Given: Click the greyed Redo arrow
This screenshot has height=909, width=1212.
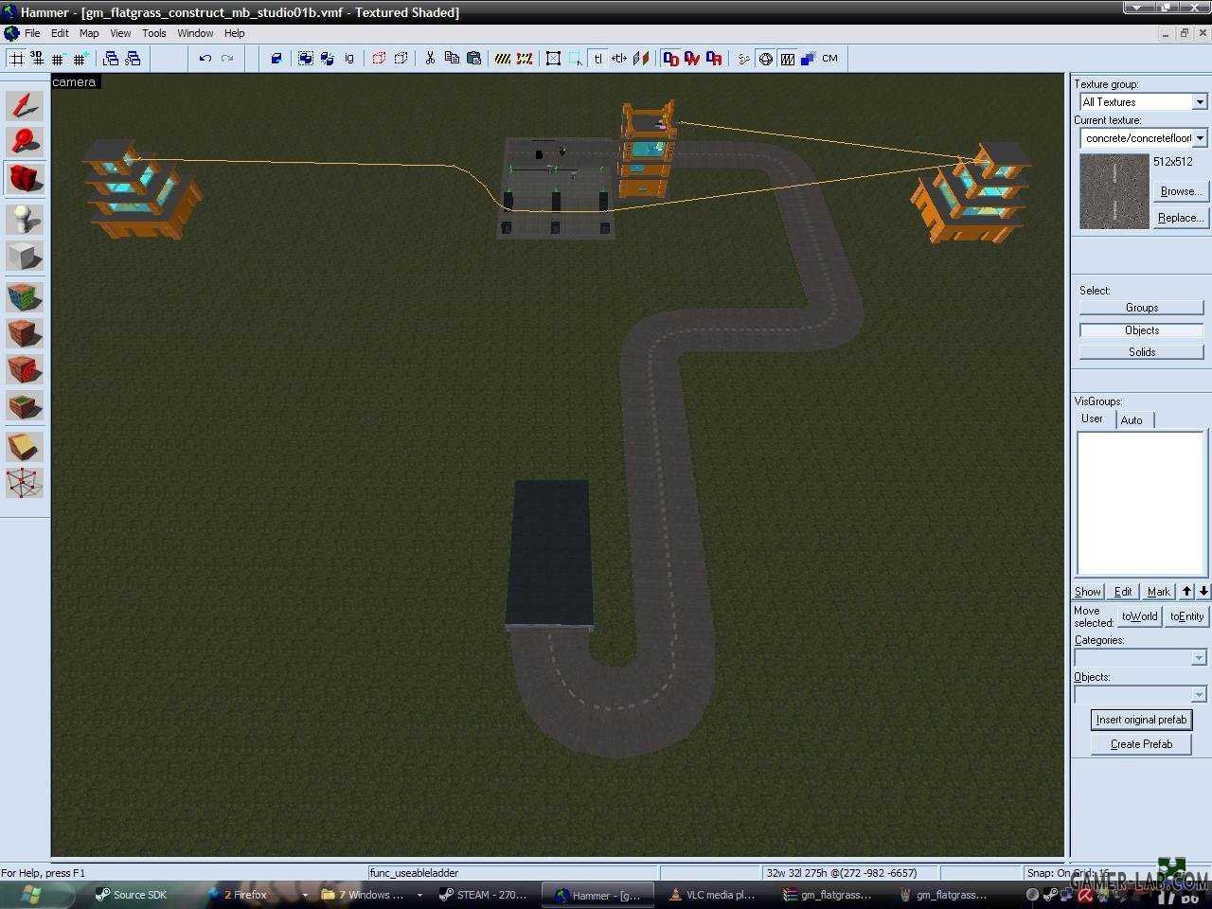Looking at the screenshot, I should 227,59.
